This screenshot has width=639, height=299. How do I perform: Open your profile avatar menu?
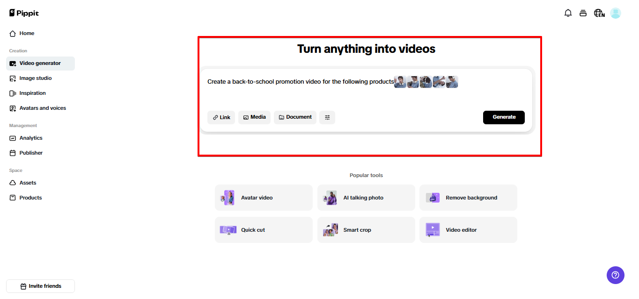coord(615,13)
